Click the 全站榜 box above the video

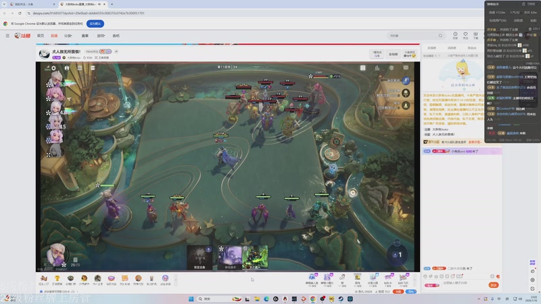click(x=394, y=54)
